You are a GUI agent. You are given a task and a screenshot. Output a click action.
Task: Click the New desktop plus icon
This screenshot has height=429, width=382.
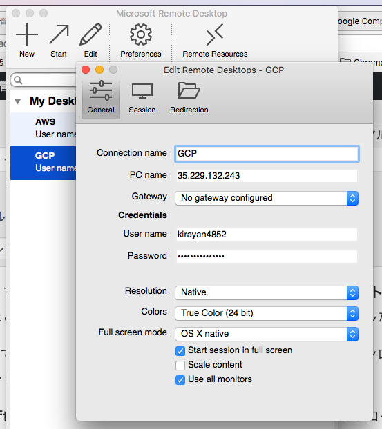[x=27, y=34]
